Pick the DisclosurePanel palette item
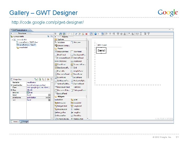The width and height of the screenshot is (188, 141). 62,87
